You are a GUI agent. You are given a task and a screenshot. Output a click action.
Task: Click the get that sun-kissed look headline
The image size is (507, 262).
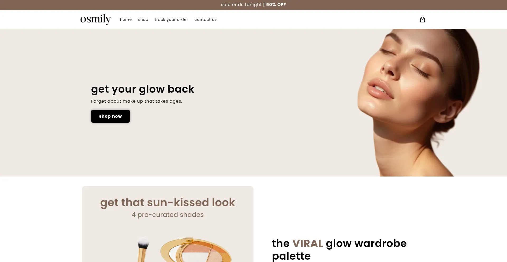click(x=167, y=203)
